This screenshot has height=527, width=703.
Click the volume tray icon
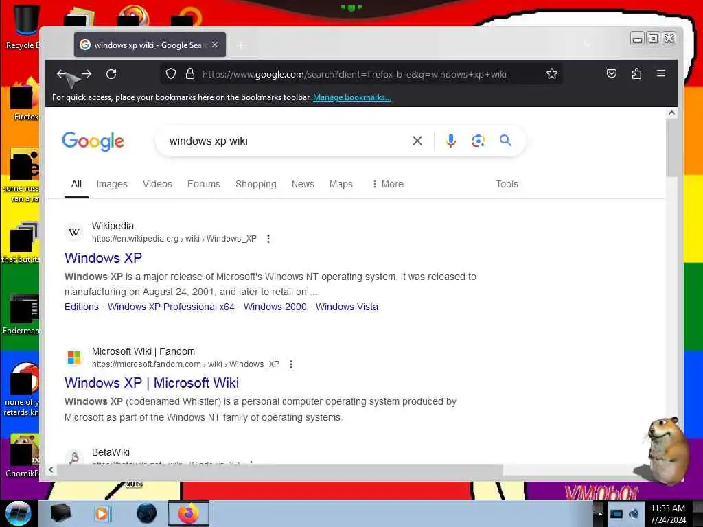tap(634, 514)
